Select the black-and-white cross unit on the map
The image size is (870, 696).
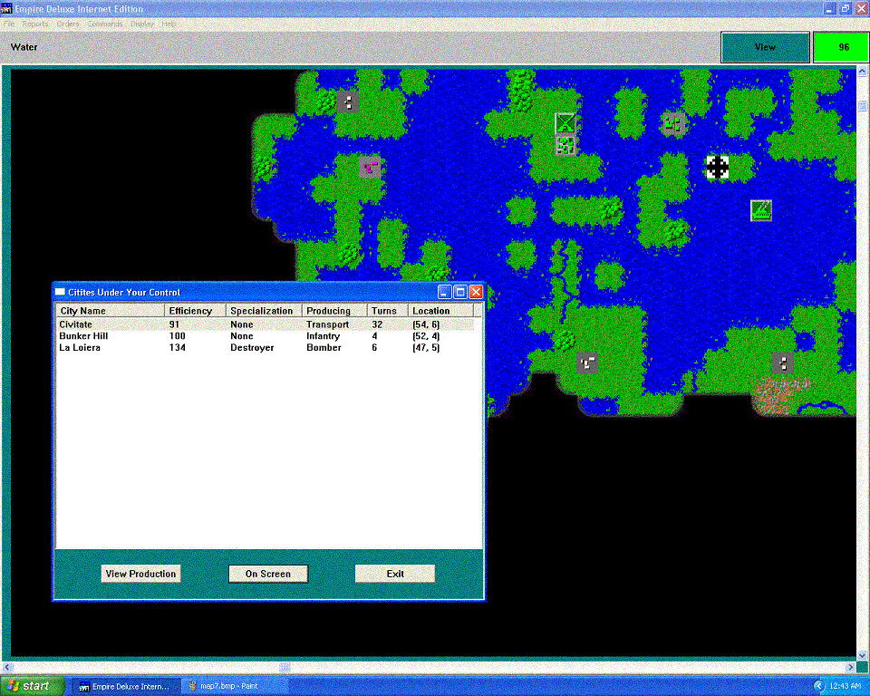pos(718,167)
